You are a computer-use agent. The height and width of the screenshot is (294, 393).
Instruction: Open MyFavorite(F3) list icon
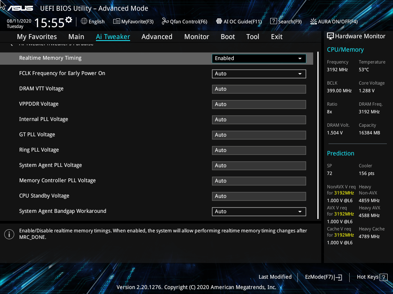116,21
